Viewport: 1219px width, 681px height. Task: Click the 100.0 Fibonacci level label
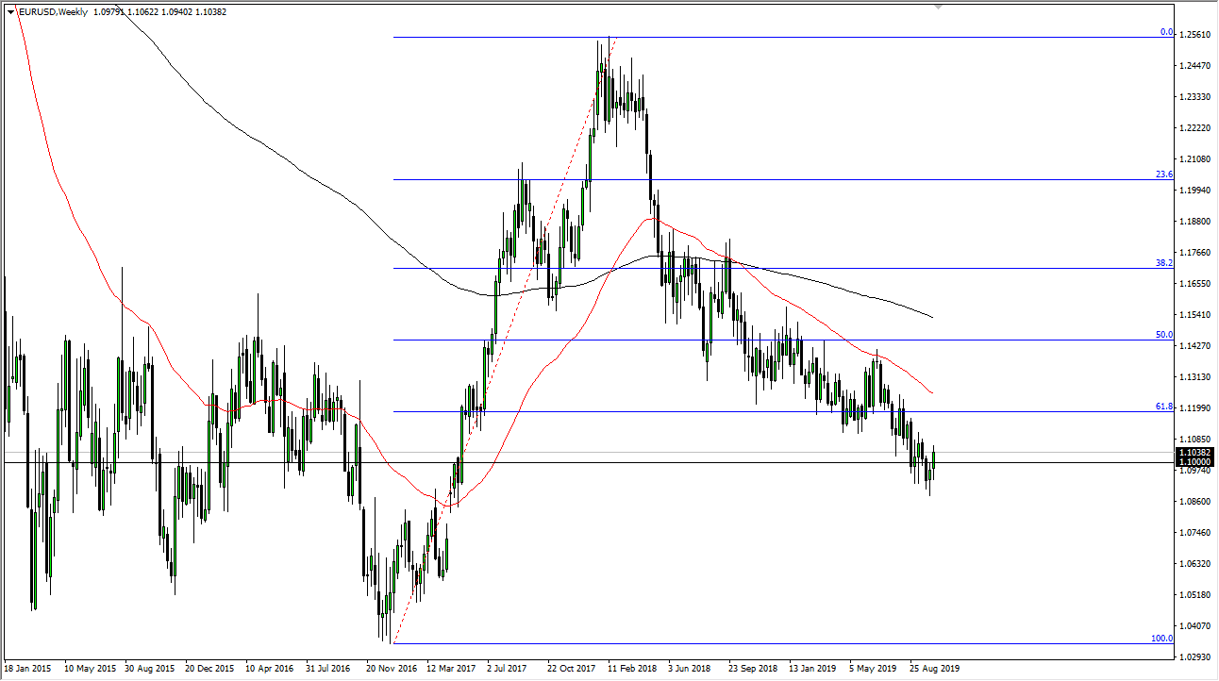1161,639
